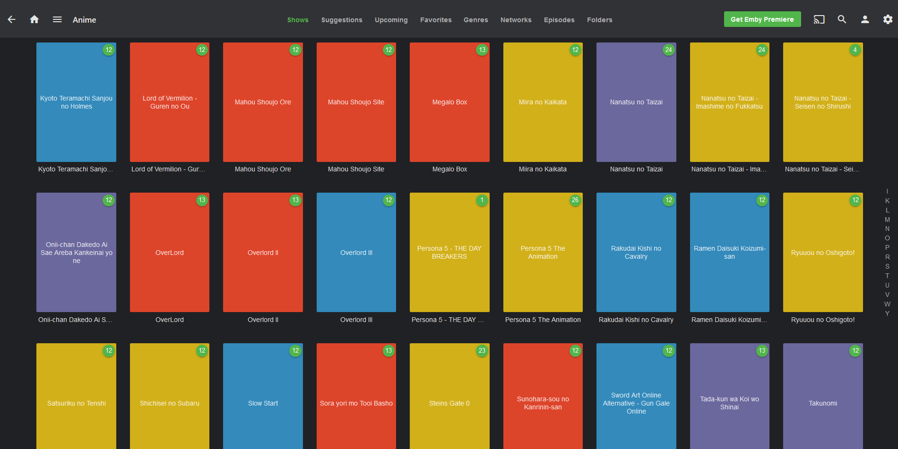The width and height of the screenshot is (898, 449).
Task: Open the Takunomi poster card
Action: coord(823,396)
